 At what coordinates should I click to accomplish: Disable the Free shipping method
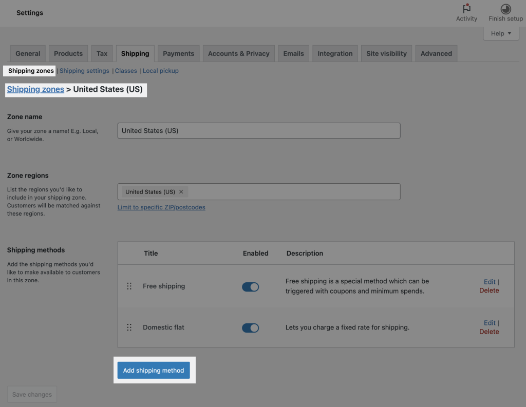tap(250, 286)
